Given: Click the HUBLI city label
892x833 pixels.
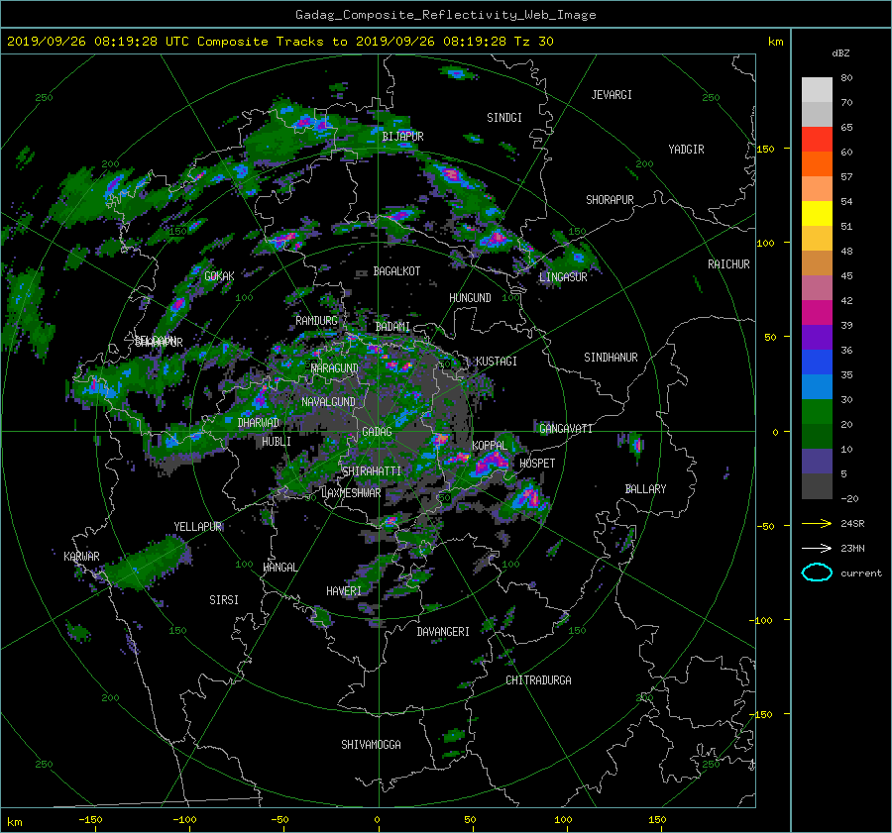Looking at the screenshot, I should pos(277,441).
